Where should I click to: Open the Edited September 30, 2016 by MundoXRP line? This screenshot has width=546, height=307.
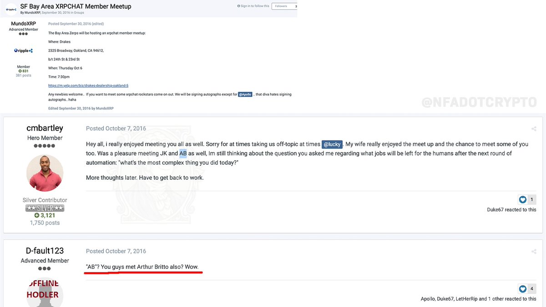click(81, 108)
